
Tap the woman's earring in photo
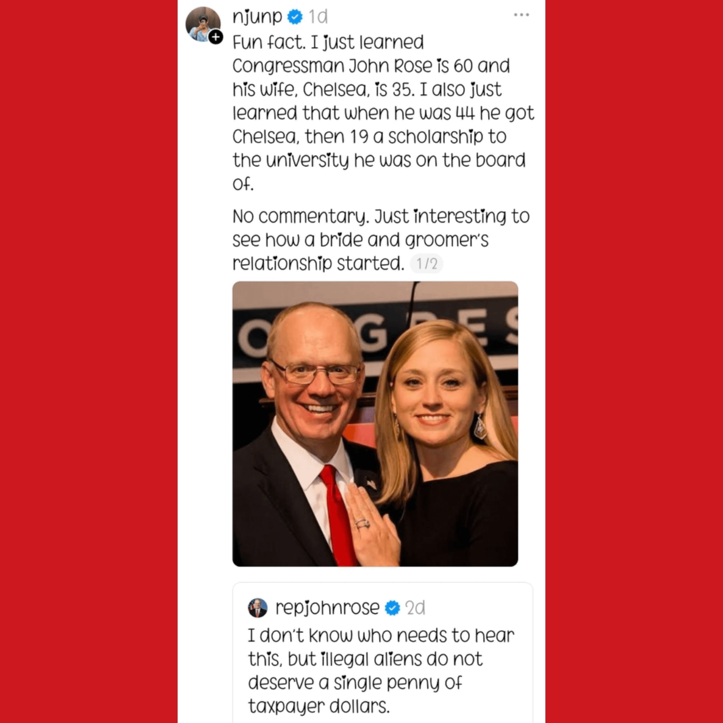coord(480,426)
